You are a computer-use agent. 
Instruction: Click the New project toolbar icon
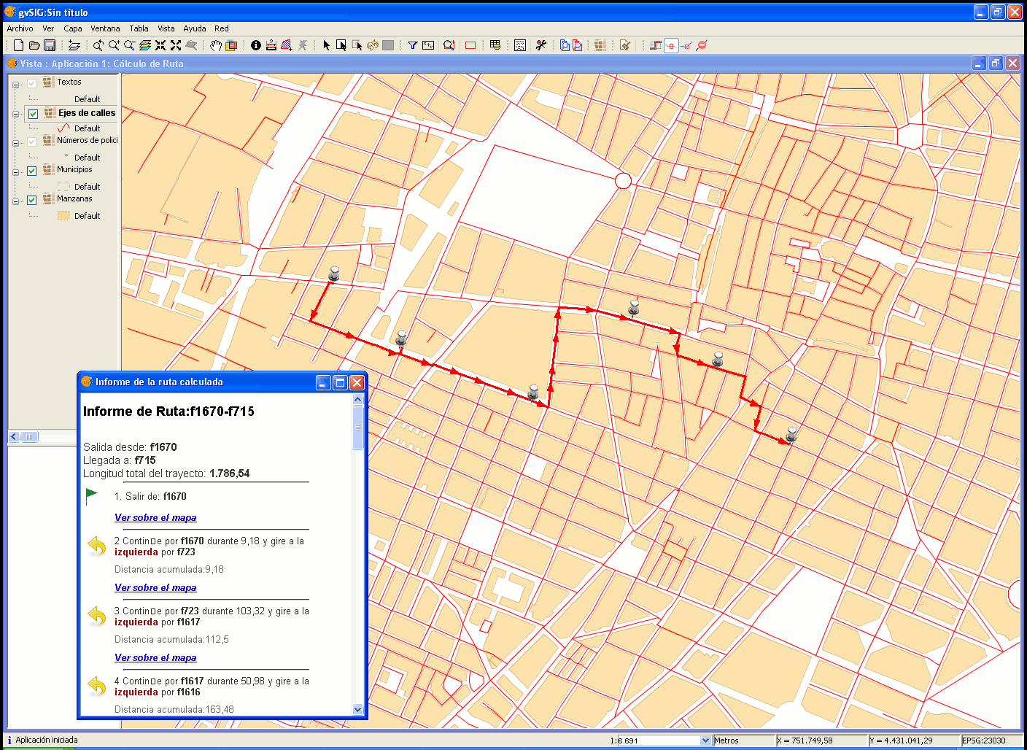coord(19,45)
